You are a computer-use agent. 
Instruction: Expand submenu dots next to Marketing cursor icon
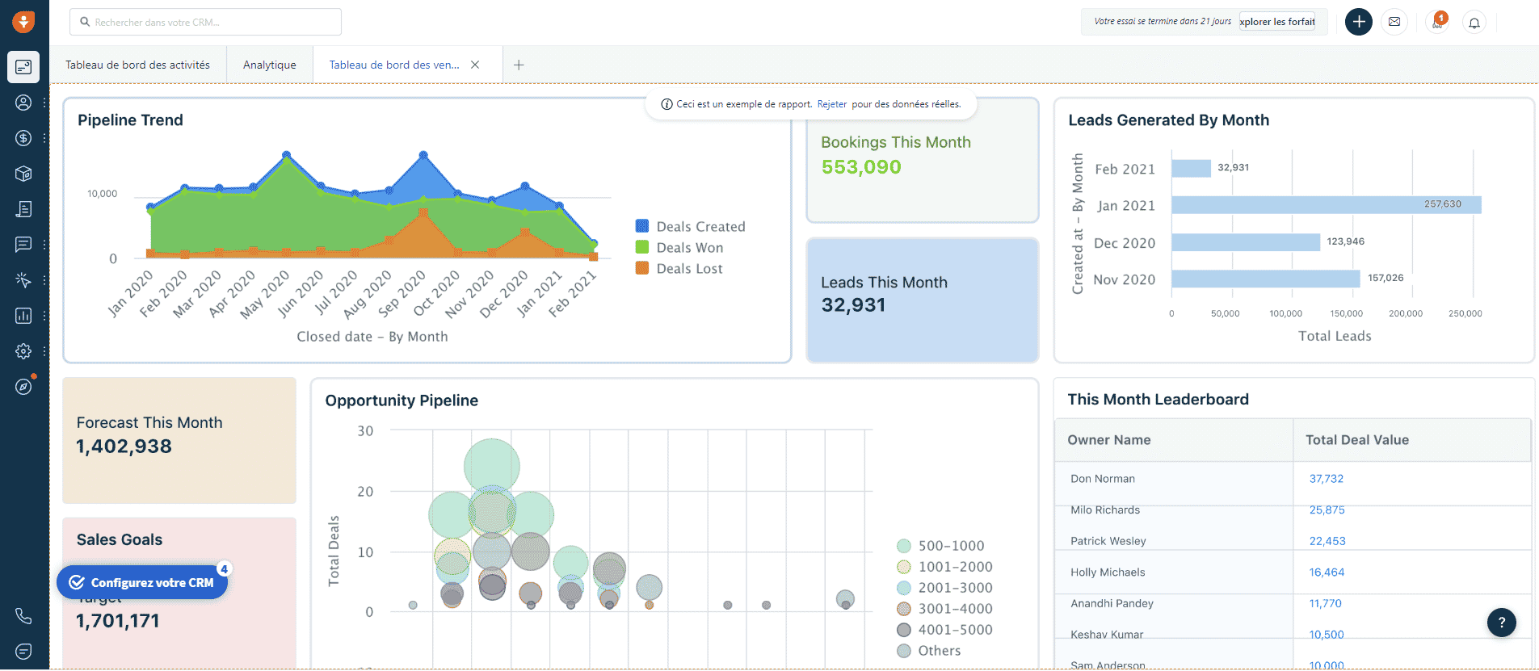point(44,280)
